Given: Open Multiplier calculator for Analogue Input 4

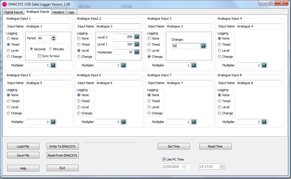Looking at the screenshot, I should (x=264, y=65).
